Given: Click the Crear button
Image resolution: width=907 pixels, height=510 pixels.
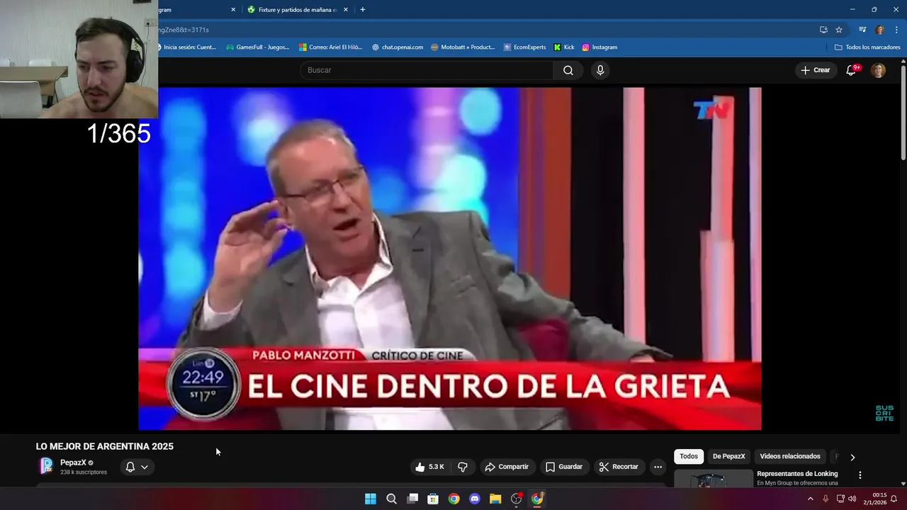Looking at the screenshot, I should 816,70.
